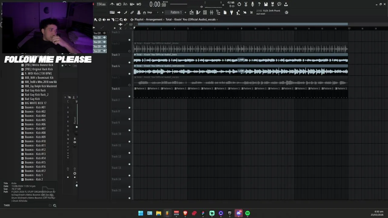Screen dimensions: 388x218
Task: Enable the blend recording overdub icon
Action: click(x=132, y=4)
